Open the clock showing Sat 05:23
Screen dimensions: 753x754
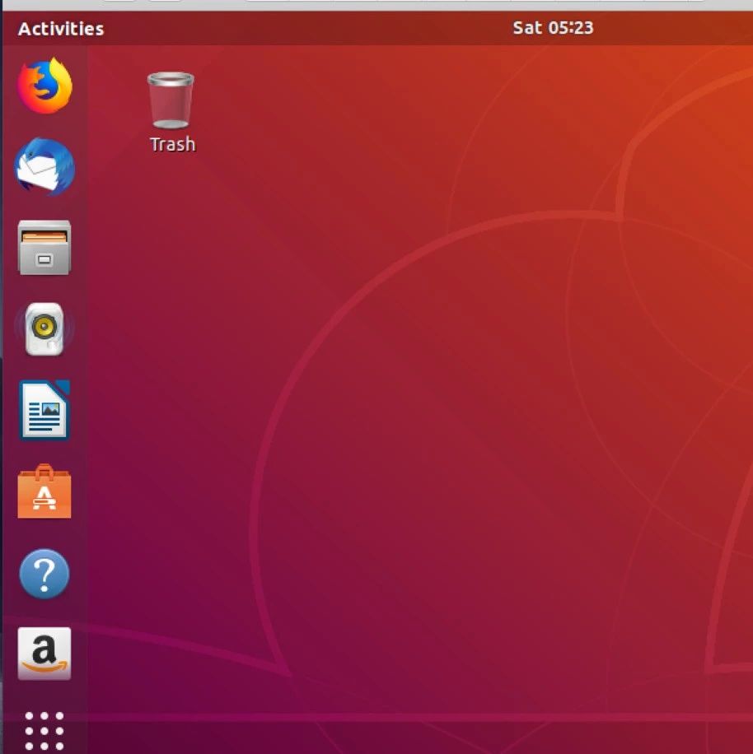(553, 28)
